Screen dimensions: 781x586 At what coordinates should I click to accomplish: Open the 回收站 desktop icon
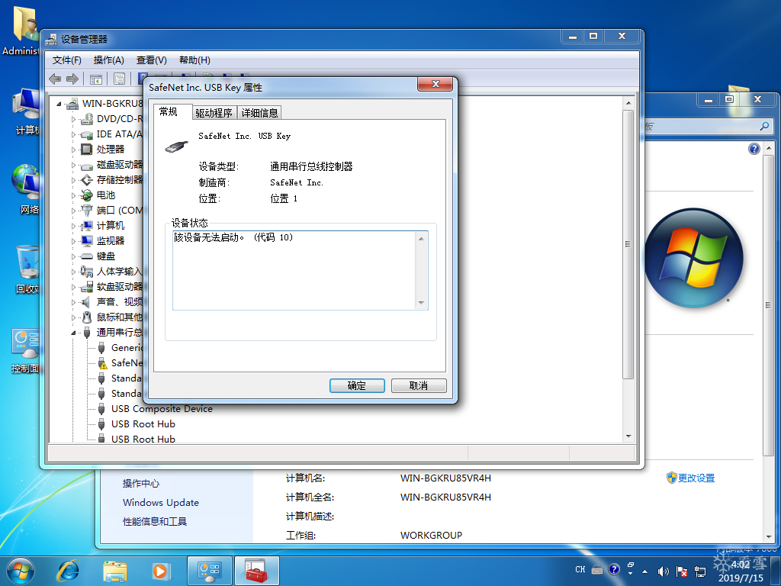pyautogui.click(x=27, y=269)
